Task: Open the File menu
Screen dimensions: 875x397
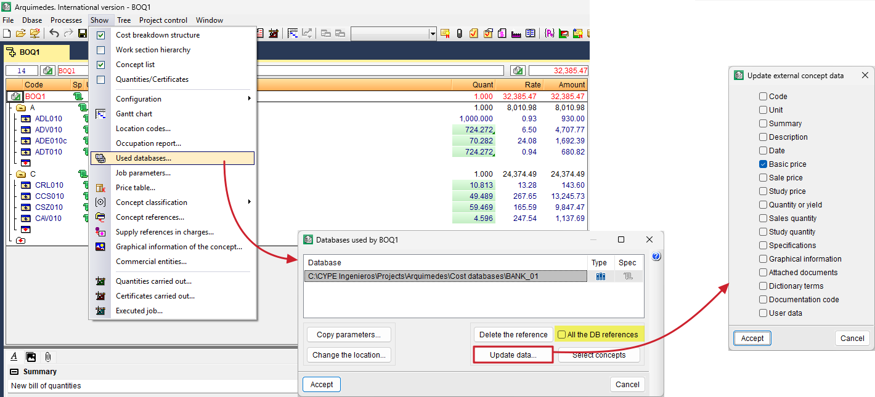Action: point(8,20)
